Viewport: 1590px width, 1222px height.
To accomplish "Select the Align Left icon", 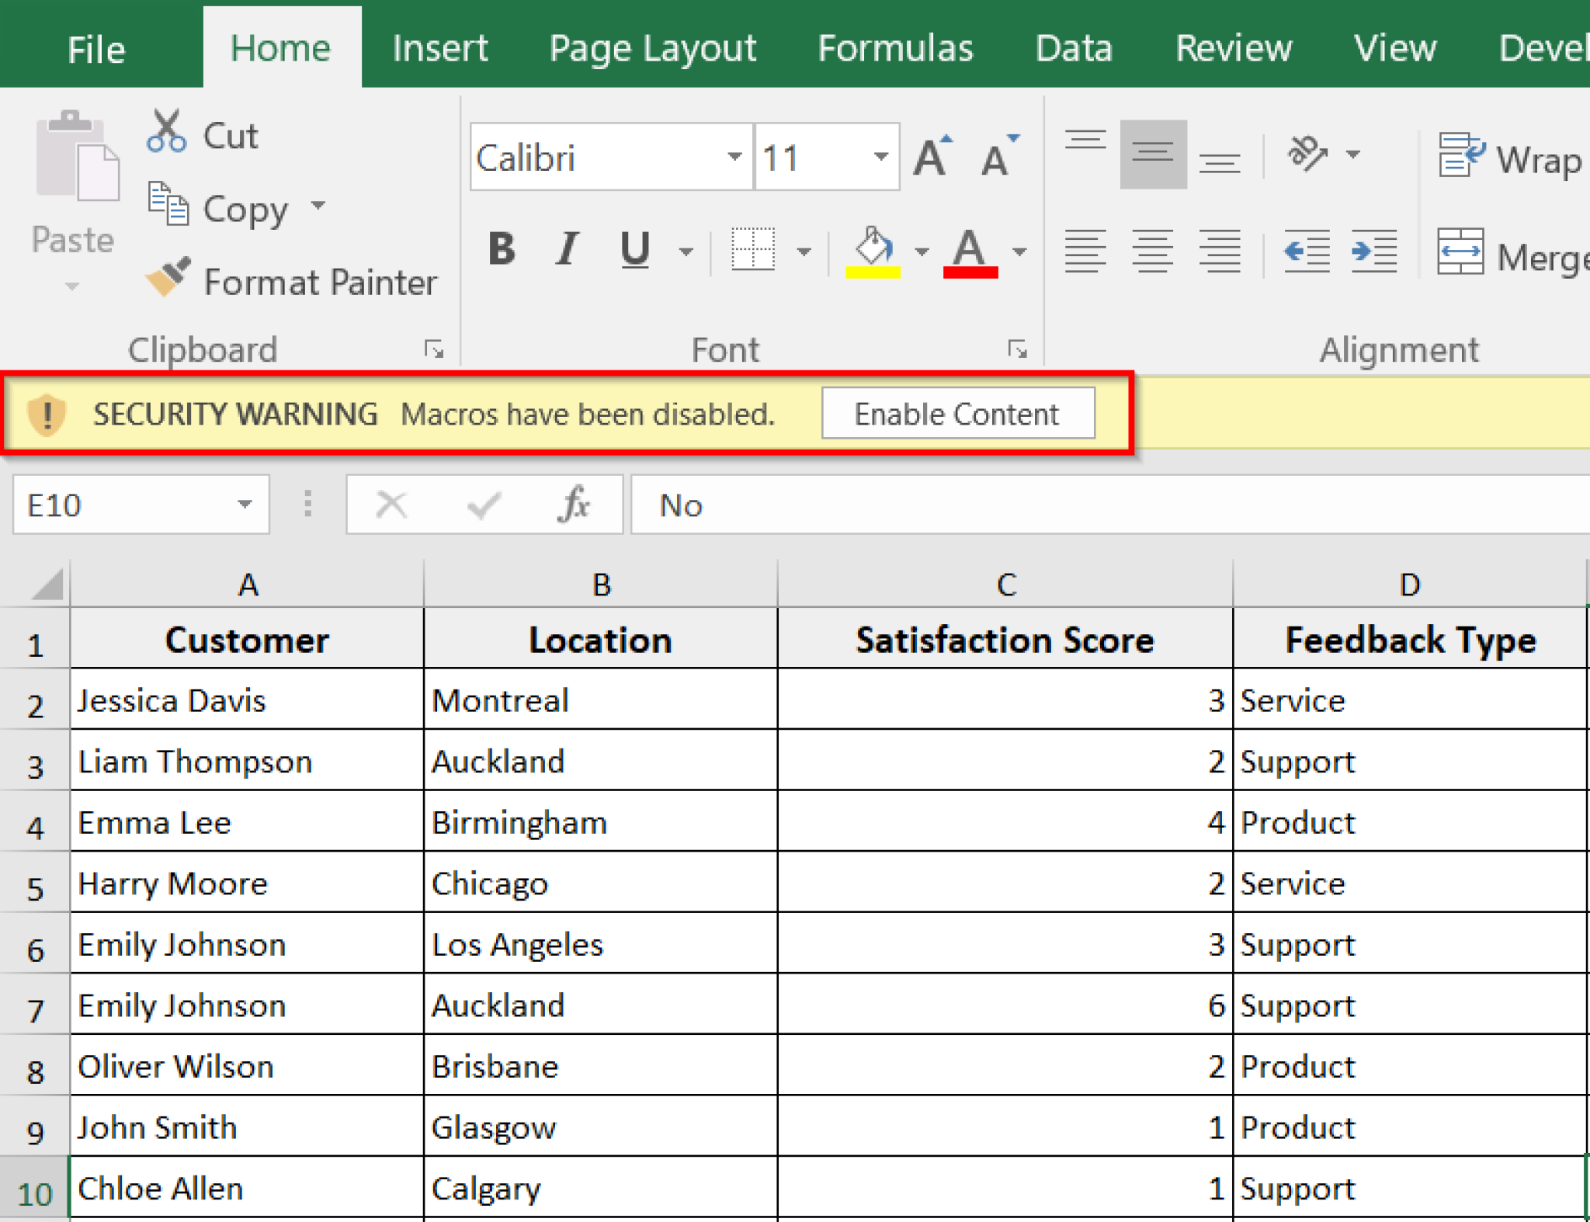I will click(1086, 251).
